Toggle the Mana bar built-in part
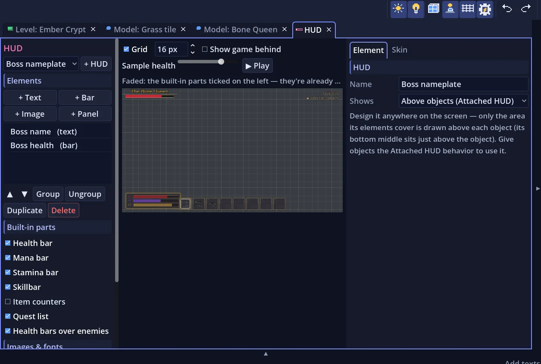541x364 pixels. pyautogui.click(x=8, y=258)
